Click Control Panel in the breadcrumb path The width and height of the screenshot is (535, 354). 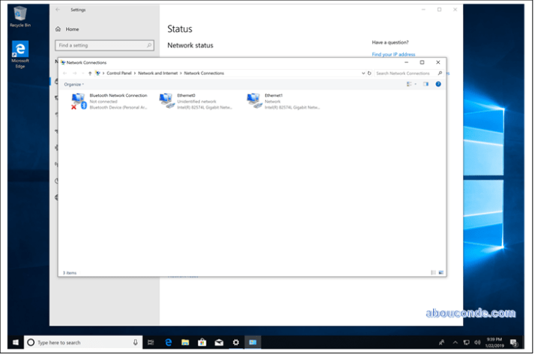pyautogui.click(x=119, y=73)
